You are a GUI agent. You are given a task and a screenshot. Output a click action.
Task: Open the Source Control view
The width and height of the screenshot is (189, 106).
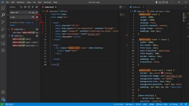click(3, 22)
